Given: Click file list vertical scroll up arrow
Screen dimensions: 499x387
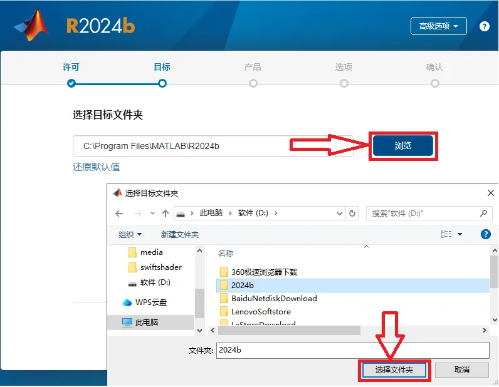Looking at the screenshot, I should coord(495,250).
